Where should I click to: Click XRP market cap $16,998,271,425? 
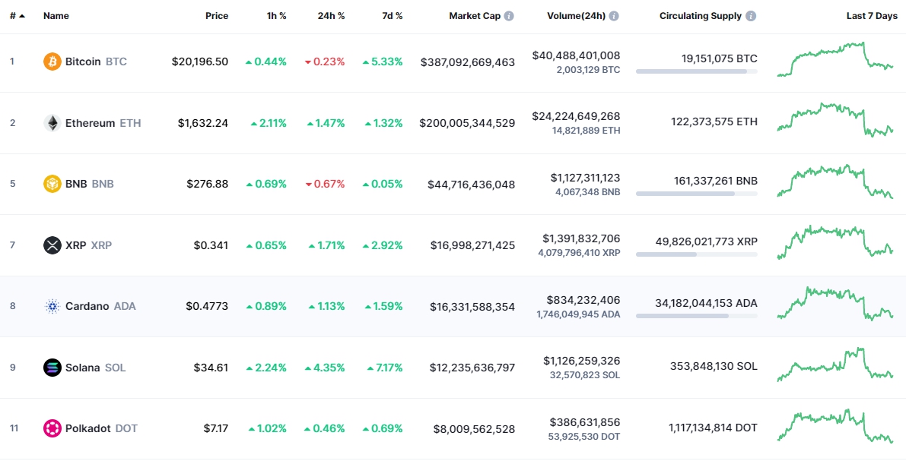(472, 245)
